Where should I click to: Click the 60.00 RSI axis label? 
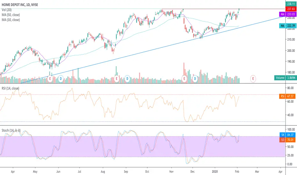290,101
